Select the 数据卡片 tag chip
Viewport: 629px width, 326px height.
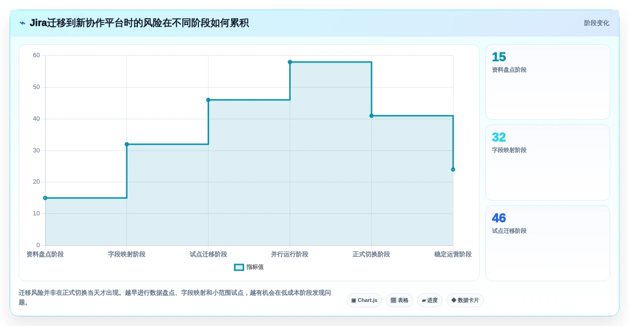[x=465, y=301]
